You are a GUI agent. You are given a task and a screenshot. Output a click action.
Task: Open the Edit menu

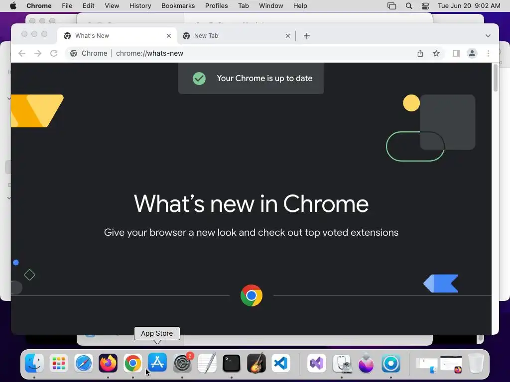[88, 6]
